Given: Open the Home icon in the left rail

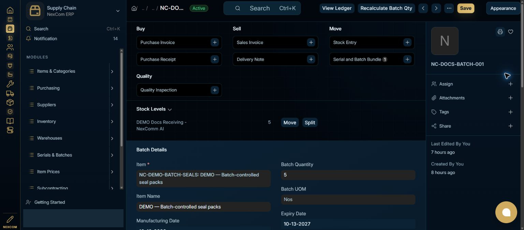Looking at the screenshot, I should pyautogui.click(x=10, y=10).
